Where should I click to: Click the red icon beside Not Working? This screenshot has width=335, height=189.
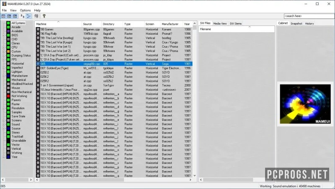8,96
